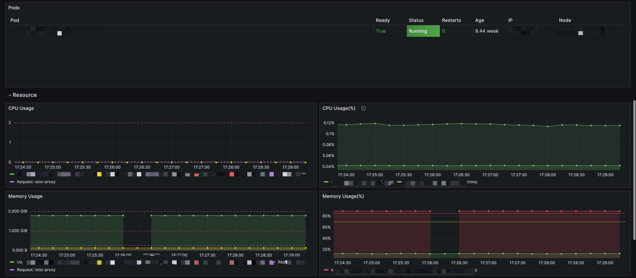This screenshot has width=636, height=278.
Task: Sort table by Pod column header
Action: [x=15, y=20]
